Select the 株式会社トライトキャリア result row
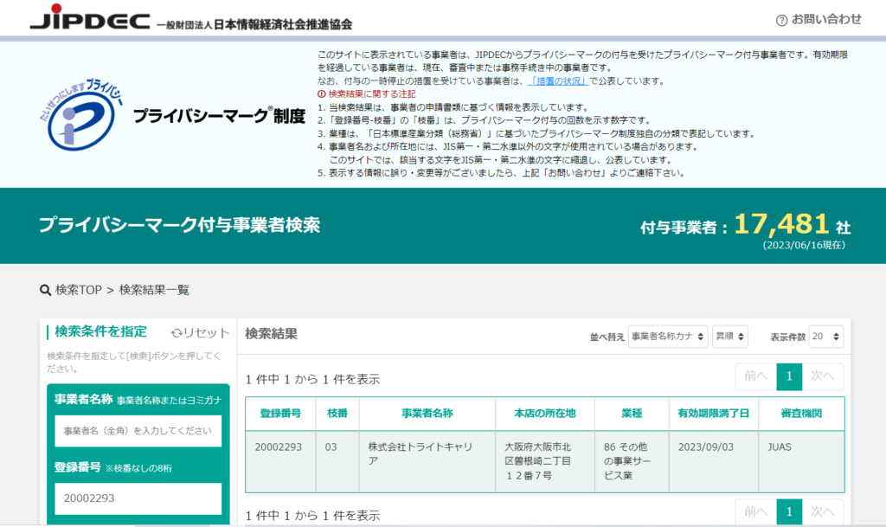 pos(545,461)
